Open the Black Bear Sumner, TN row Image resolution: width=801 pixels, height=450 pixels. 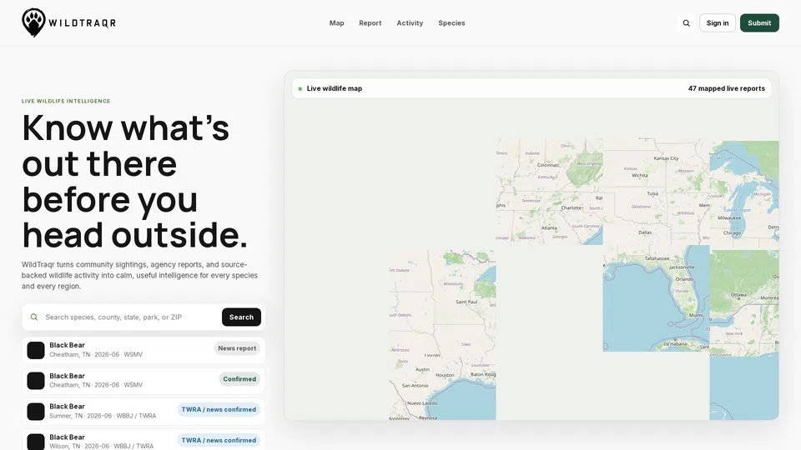[144, 411]
